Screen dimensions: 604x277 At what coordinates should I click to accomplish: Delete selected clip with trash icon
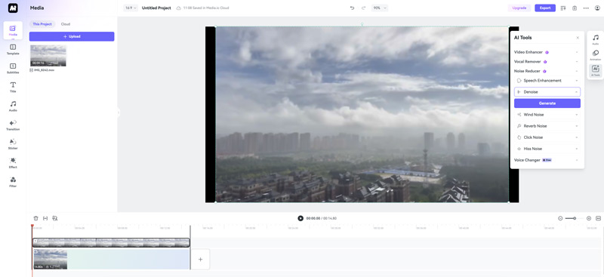pos(35,218)
